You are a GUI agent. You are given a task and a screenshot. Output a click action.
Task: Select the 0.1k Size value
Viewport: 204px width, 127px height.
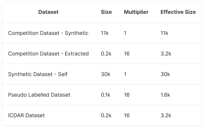tap(106, 95)
